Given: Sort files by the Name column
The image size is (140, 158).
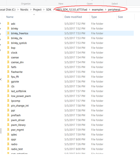Looking at the screenshot, I should (10, 17).
